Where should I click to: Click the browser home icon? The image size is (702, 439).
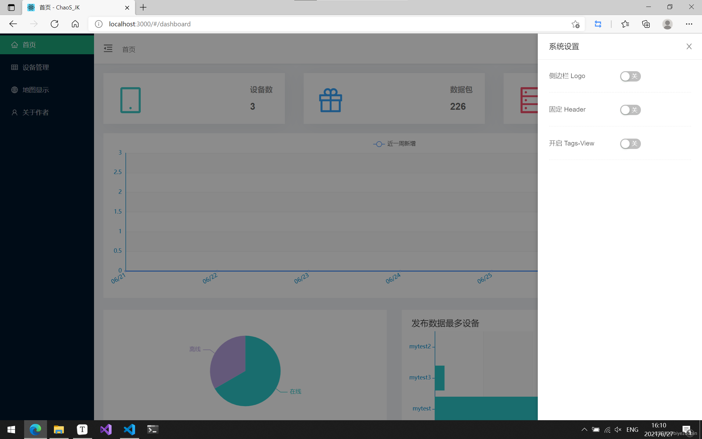[x=75, y=24]
